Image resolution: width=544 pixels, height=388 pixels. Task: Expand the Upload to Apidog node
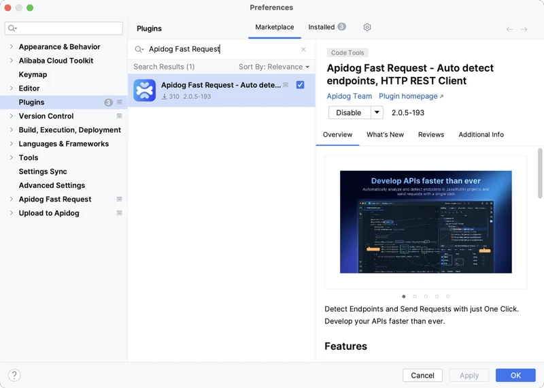[11, 213]
